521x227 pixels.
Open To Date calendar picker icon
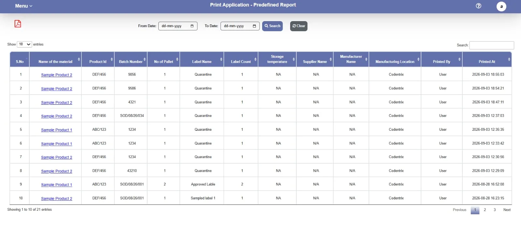pyautogui.click(x=254, y=26)
